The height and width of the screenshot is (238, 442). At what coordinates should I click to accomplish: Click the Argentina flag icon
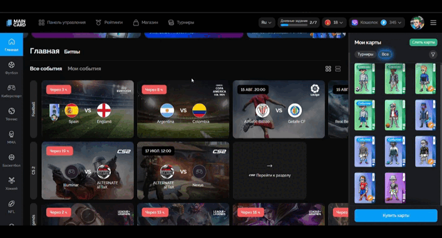(167, 110)
